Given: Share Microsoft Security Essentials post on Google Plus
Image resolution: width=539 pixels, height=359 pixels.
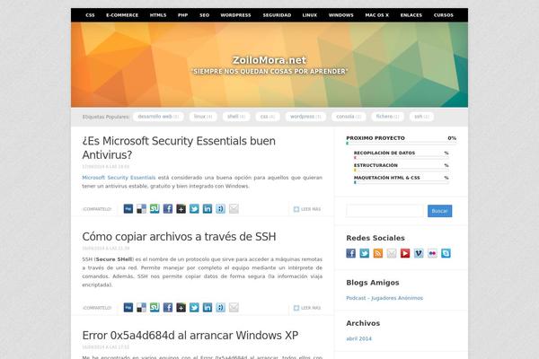Looking at the screenshot, I should tap(181, 208).
